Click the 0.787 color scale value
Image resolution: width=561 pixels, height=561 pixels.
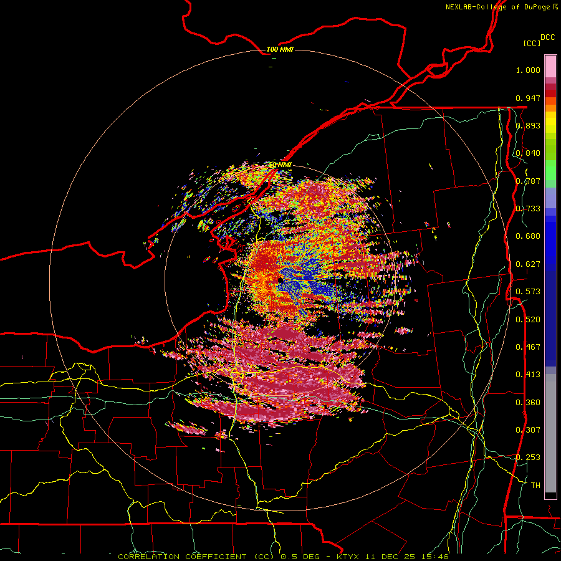click(x=528, y=181)
